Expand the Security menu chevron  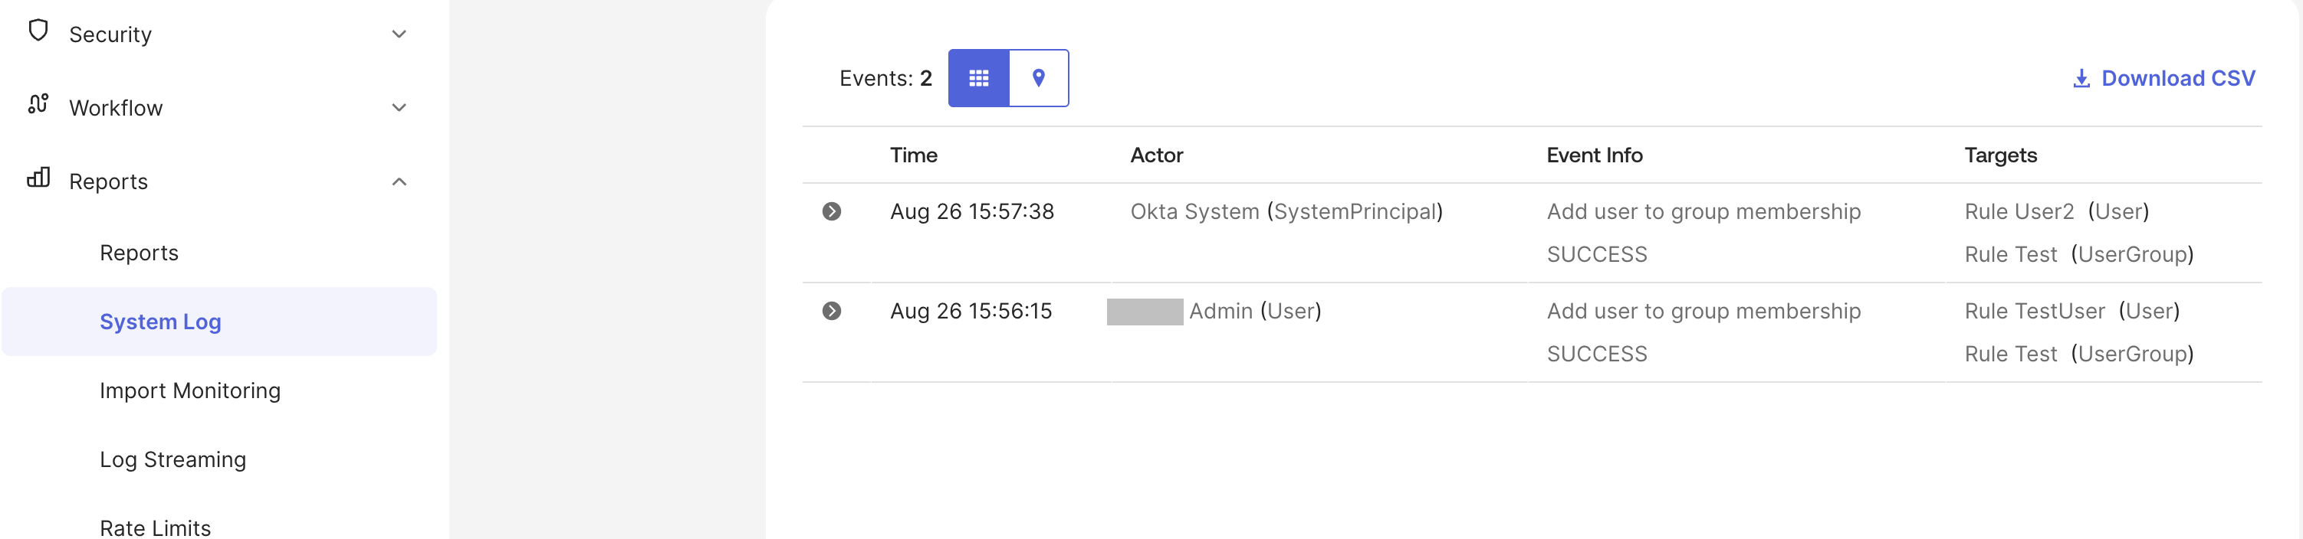pyautogui.click(x=399, y=34)
